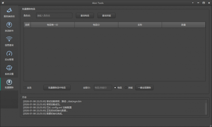212x127 pixels.
Task: Click the 查询技能 button
Action: pos(107,15)
